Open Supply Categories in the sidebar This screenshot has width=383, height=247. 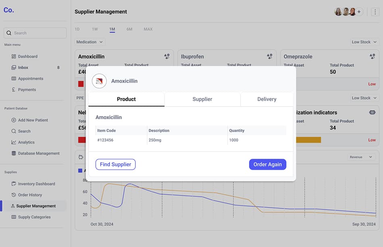34,217
